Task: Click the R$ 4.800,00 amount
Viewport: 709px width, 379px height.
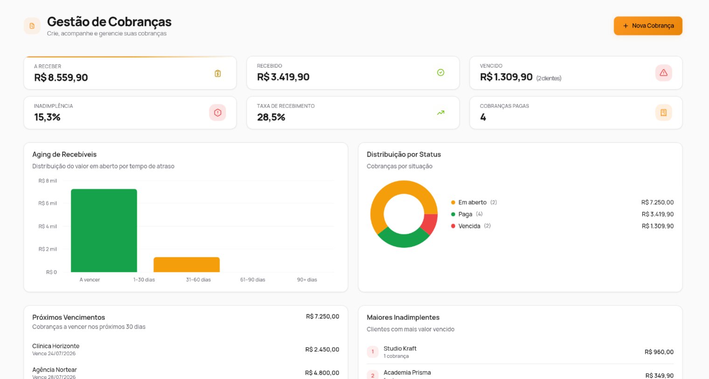Action: point(322,373)
